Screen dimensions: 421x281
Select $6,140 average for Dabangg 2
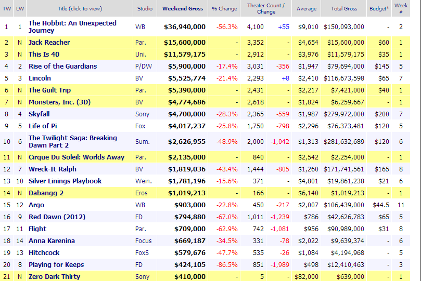[x=308, y=193]
